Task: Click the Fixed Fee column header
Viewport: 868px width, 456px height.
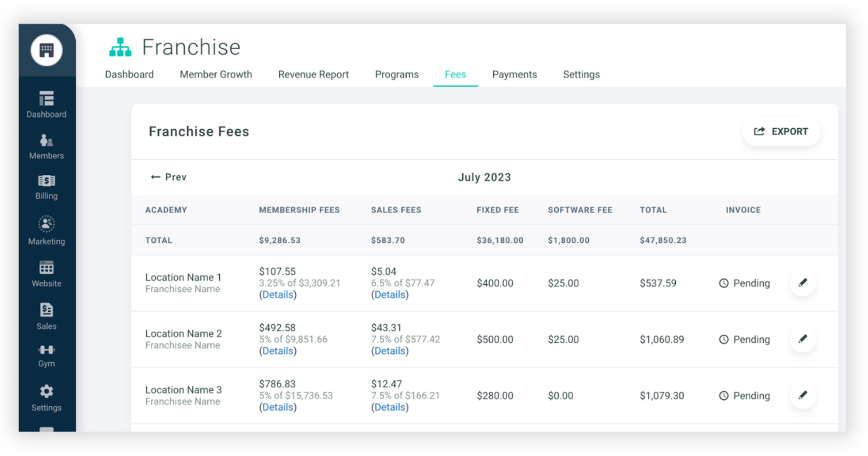Action: click(x=497, y=210)
